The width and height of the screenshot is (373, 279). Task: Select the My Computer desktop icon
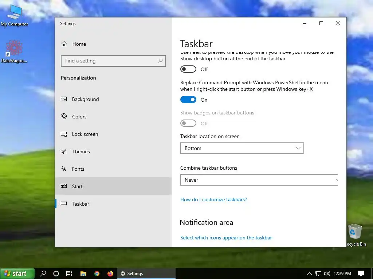[14, 15]
